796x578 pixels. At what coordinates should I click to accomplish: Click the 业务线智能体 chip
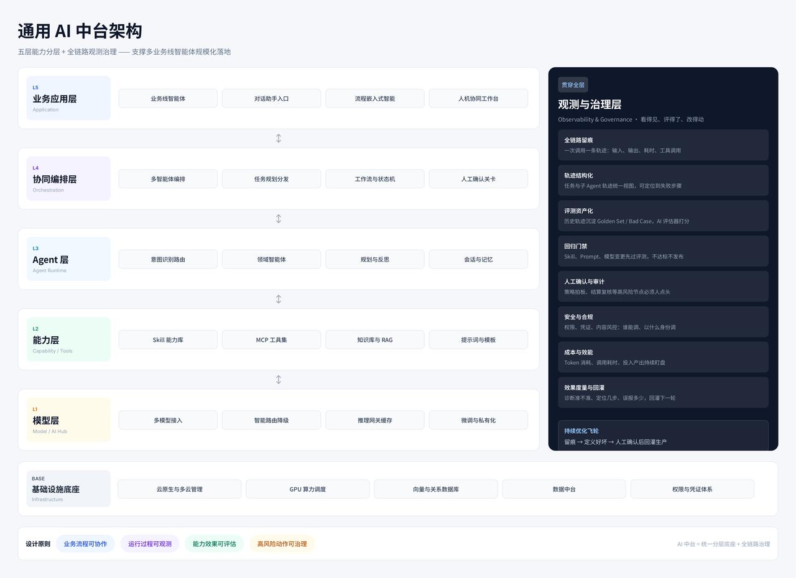168,98
